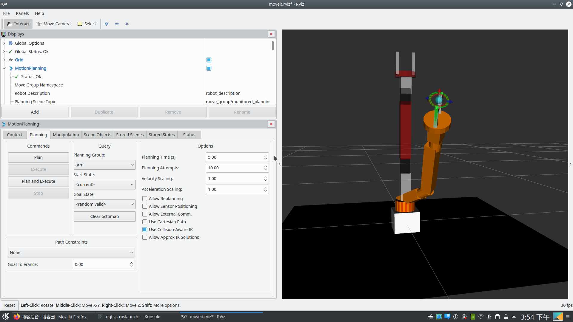Click the lock screen tray icon
This screenshot has width=573, height=322.
click(x=506, y=317)
